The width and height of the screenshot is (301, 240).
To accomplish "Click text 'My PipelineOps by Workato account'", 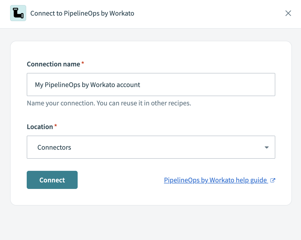I will point(87,85).
